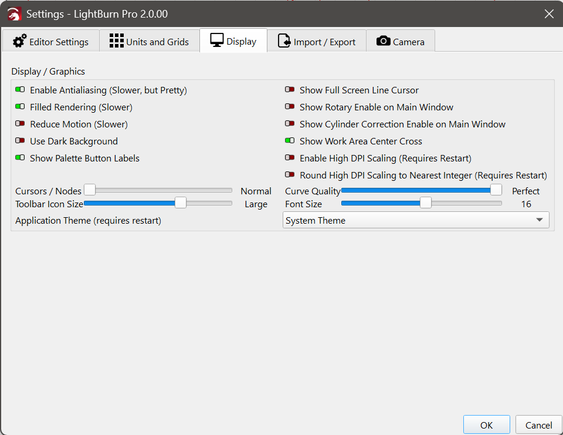Viewport: 563px width, 435px height.
Task: Enable High DPI Scaling toggle
Action: [x=290, y=159]
